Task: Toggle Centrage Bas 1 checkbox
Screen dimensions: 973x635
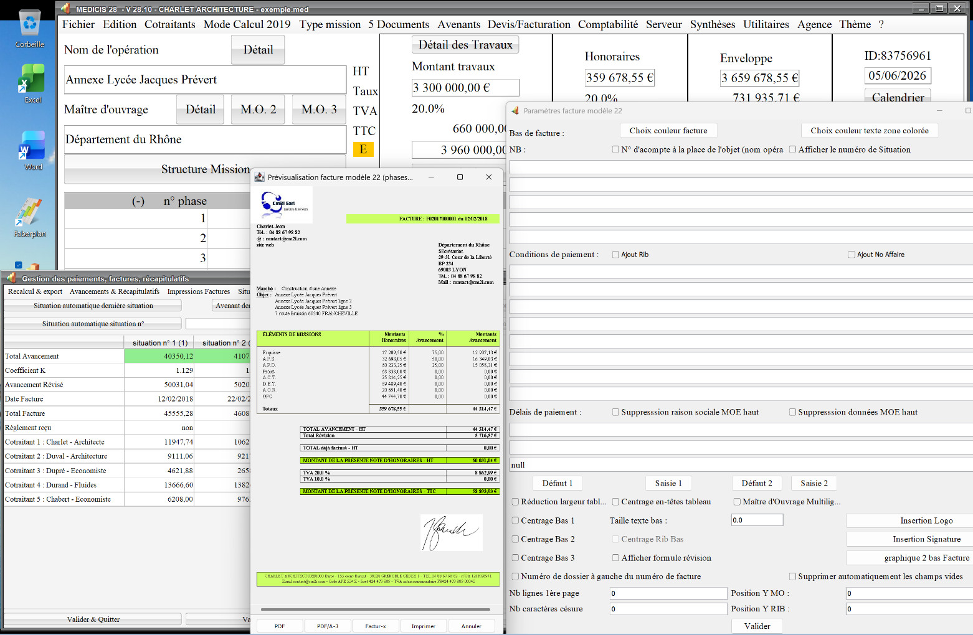Action: [515, 520]
